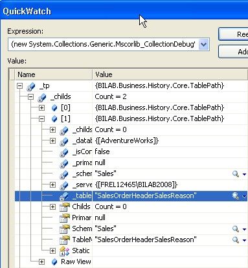
Task: Expand the [0] TablePath entry
Action: 41,107
